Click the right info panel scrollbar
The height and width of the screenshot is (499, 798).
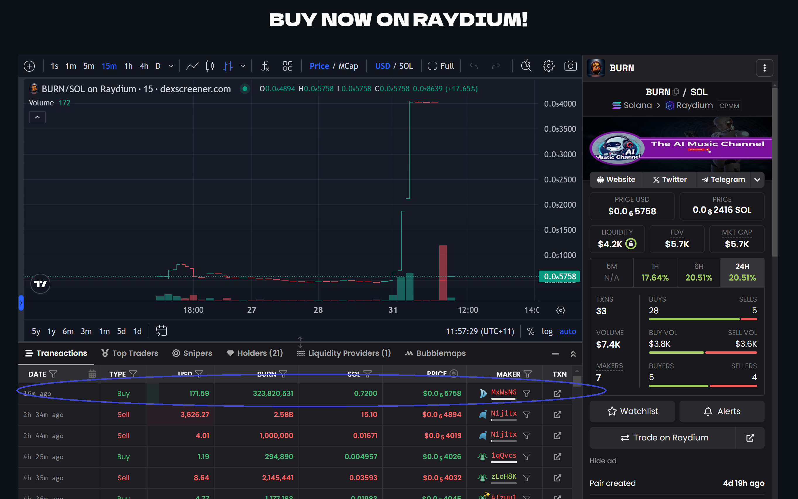(775, 172)
